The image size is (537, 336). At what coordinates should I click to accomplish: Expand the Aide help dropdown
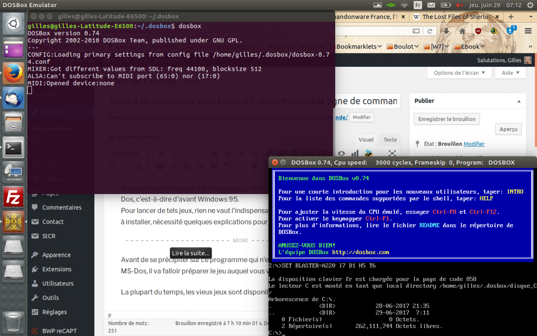tap(511, 73)
